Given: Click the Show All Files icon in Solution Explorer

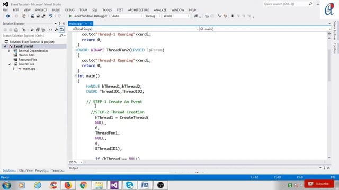Looking at the screenshot, I should coord(43,30).
